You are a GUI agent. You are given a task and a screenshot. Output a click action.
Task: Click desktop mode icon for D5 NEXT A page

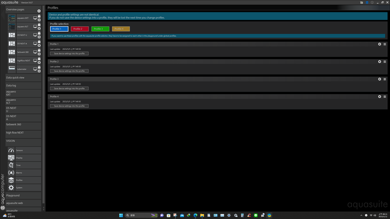click(35, 44)
